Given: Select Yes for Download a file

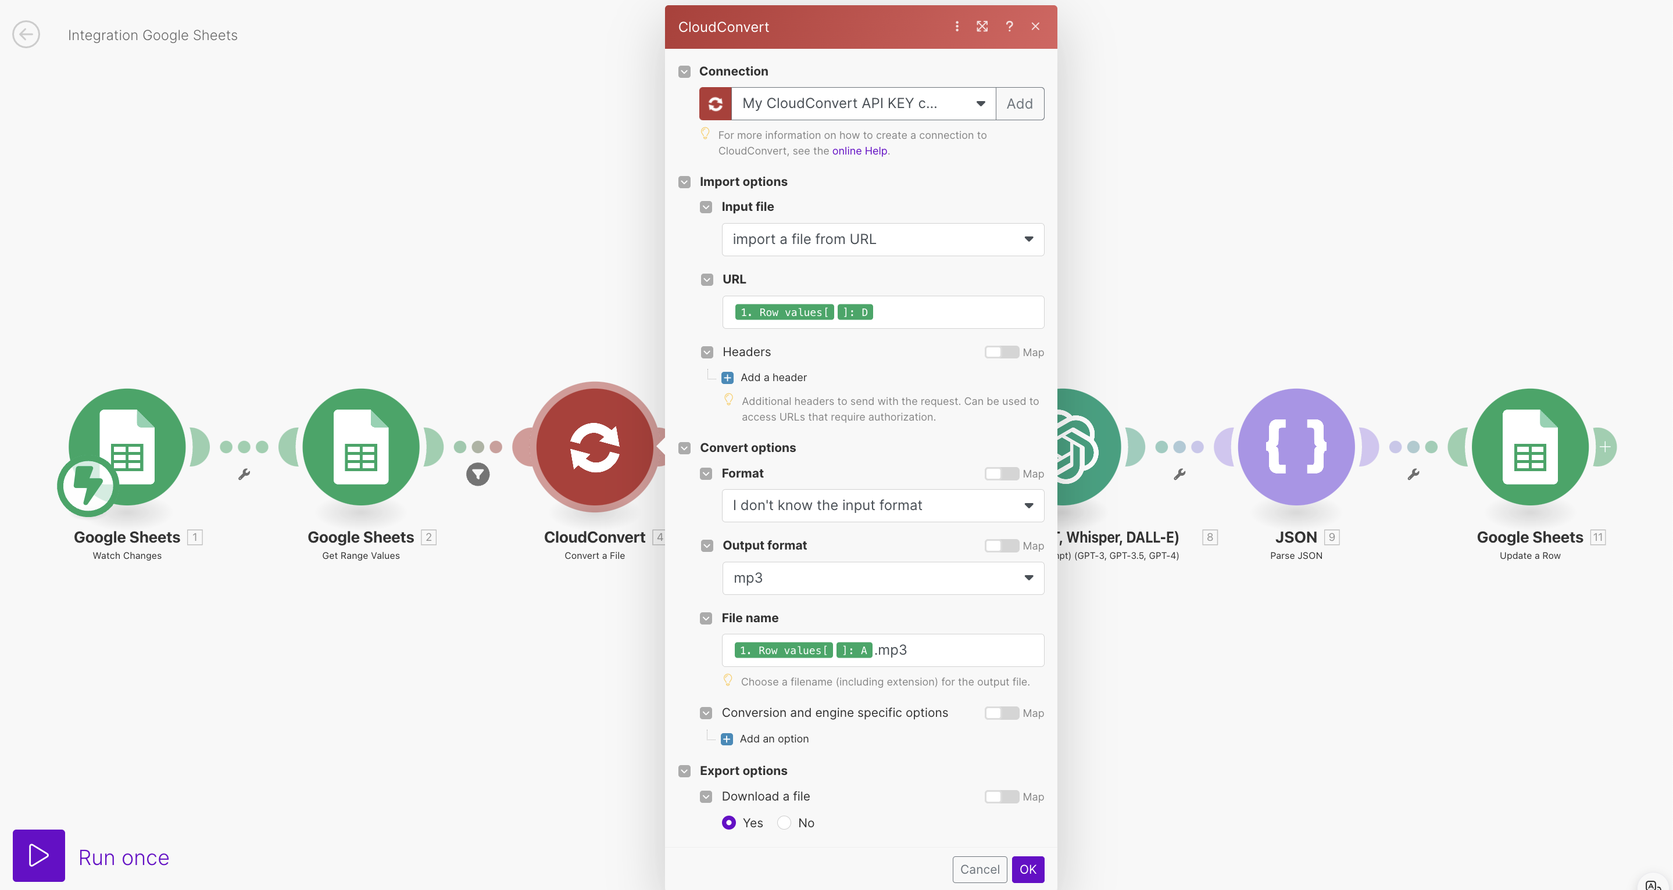Looking at the screenshot, I should coord(729,823).
